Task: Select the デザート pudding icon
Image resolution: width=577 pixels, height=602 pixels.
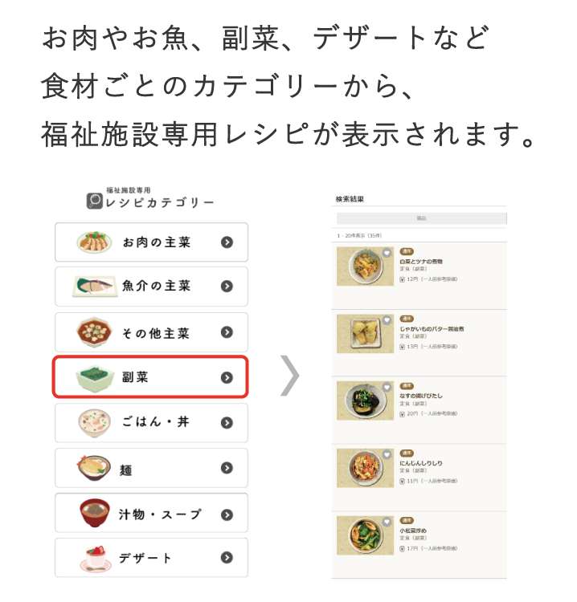Action: [x=95, y=559]
